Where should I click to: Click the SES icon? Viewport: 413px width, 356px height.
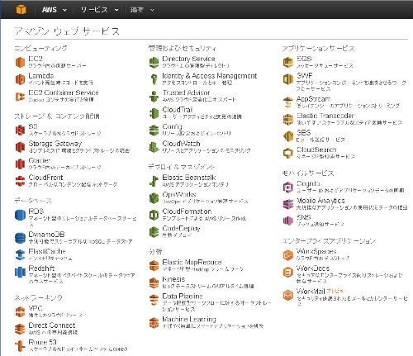pyautogui.click(x=288, y=136)
